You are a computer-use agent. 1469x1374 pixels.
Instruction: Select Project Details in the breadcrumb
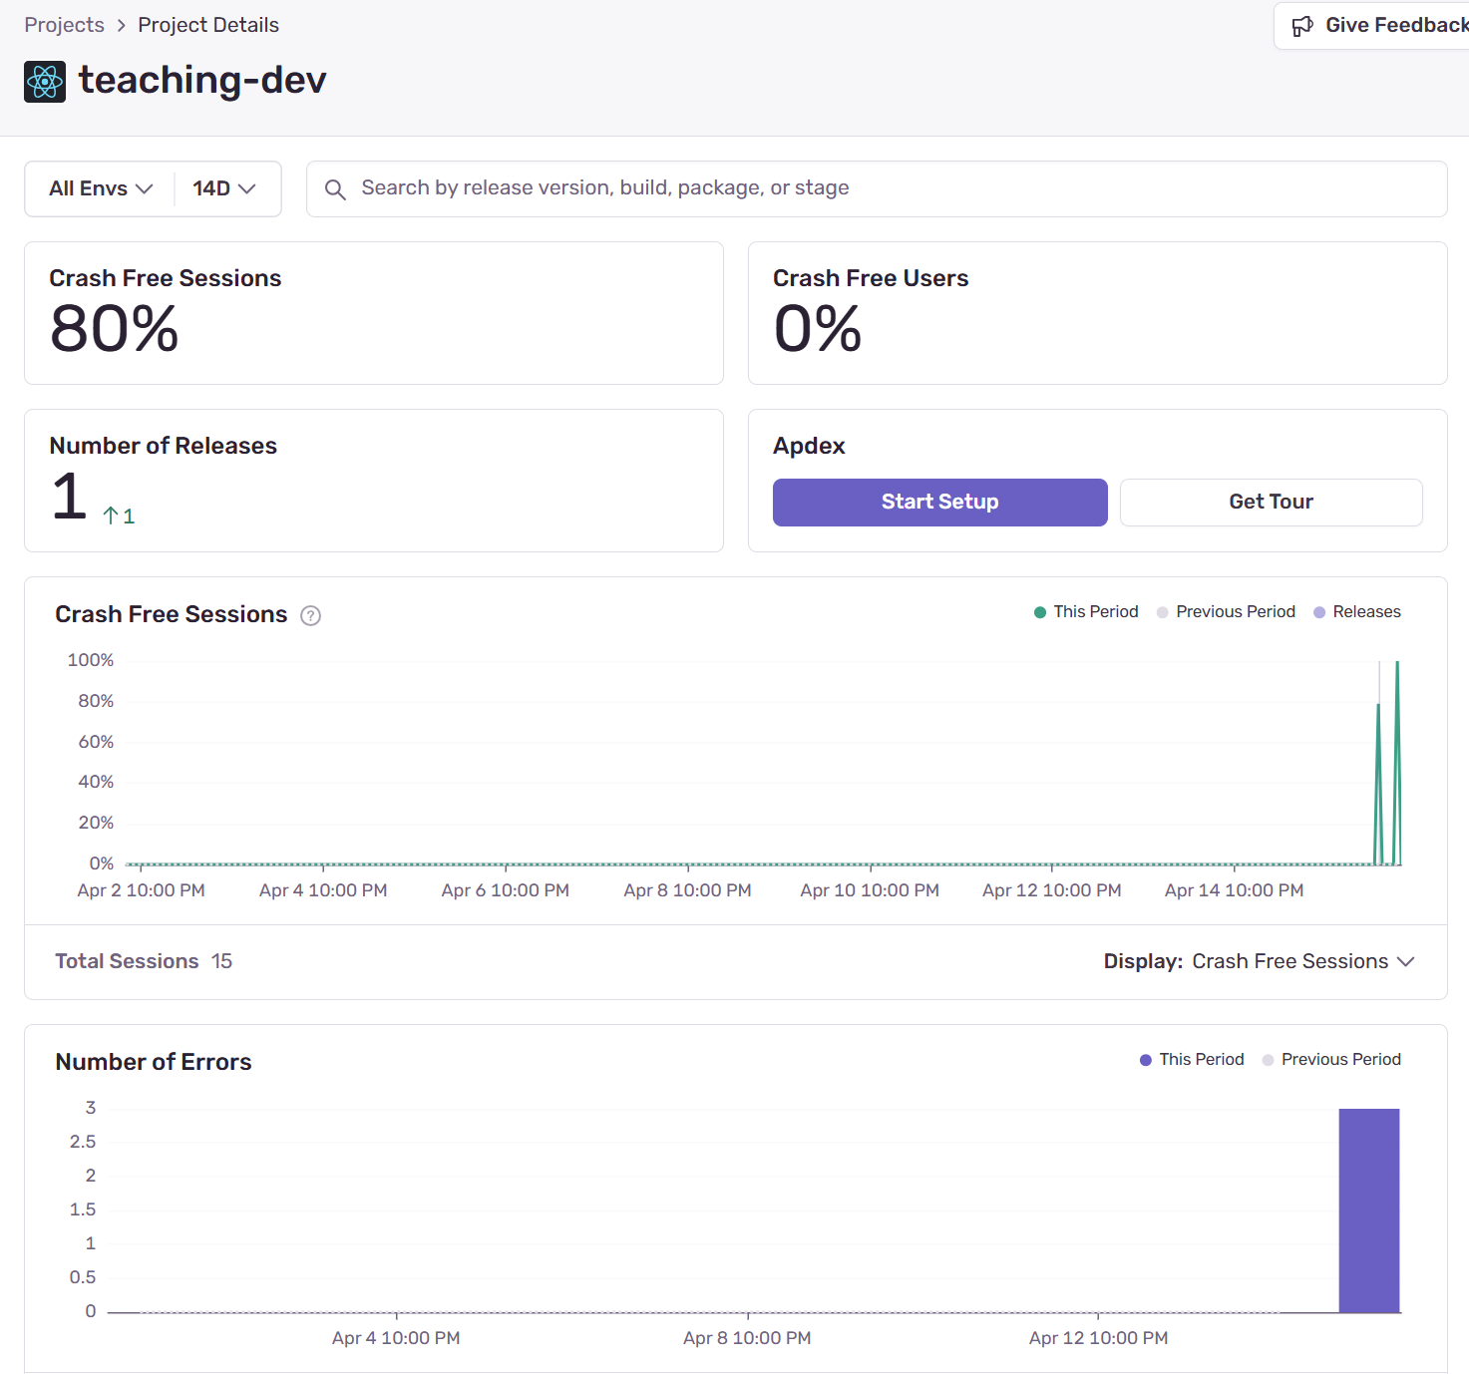tap(207, 24)
